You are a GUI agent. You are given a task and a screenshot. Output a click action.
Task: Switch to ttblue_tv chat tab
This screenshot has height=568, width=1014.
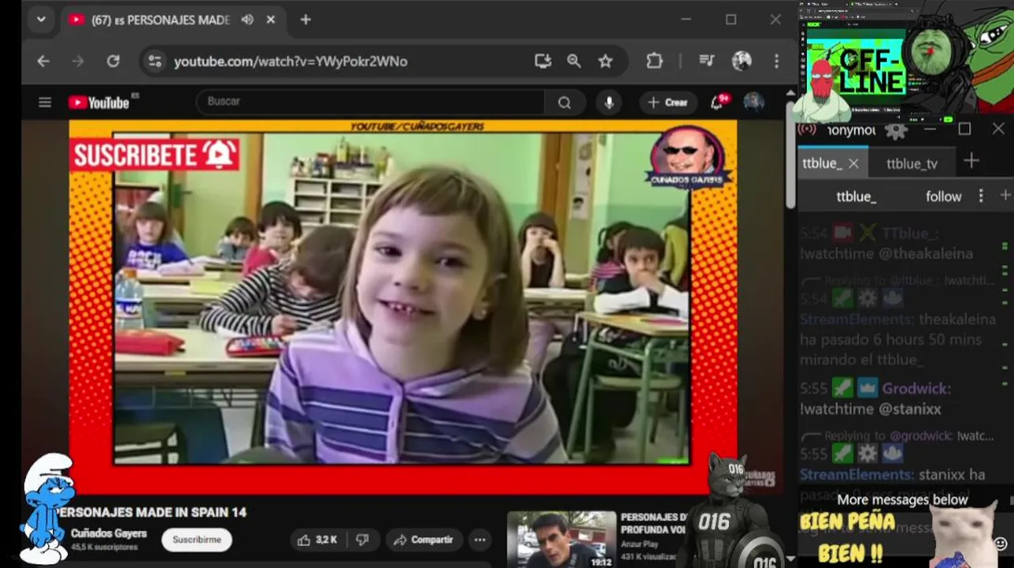912,163
